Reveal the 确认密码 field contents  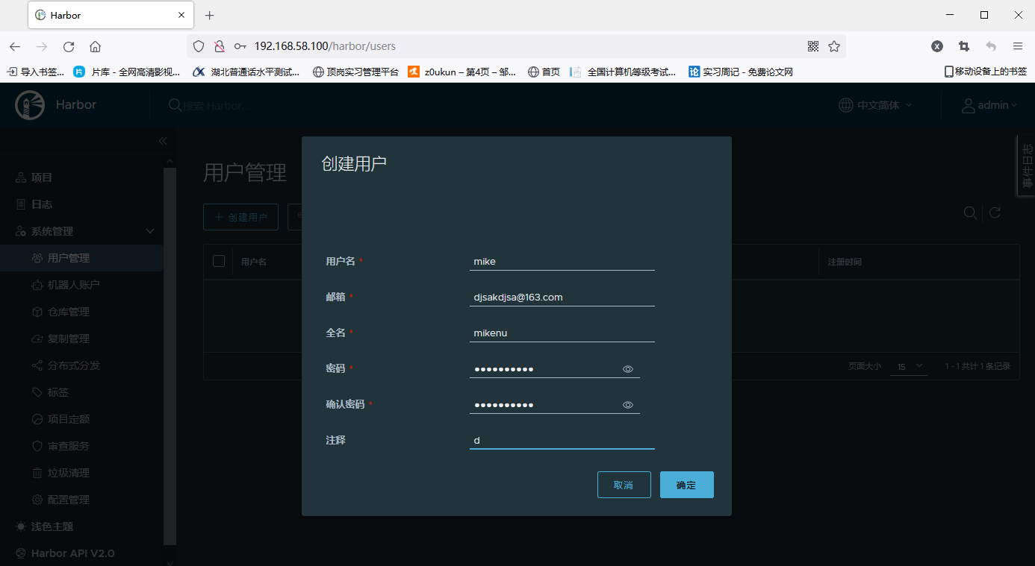pos(627,404)
